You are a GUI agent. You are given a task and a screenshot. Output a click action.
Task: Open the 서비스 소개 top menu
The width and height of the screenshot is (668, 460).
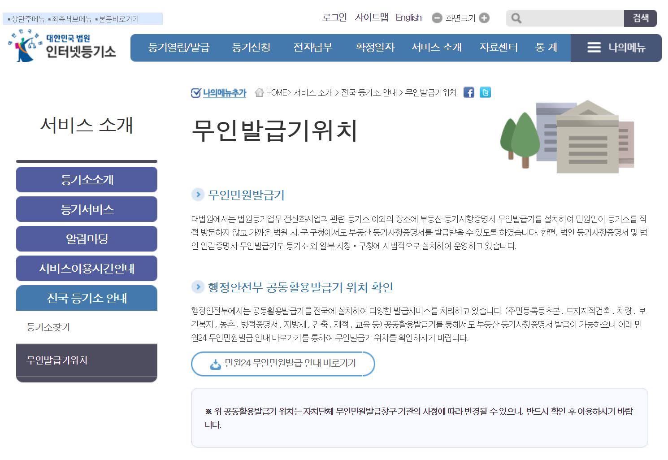pos(437,48)
